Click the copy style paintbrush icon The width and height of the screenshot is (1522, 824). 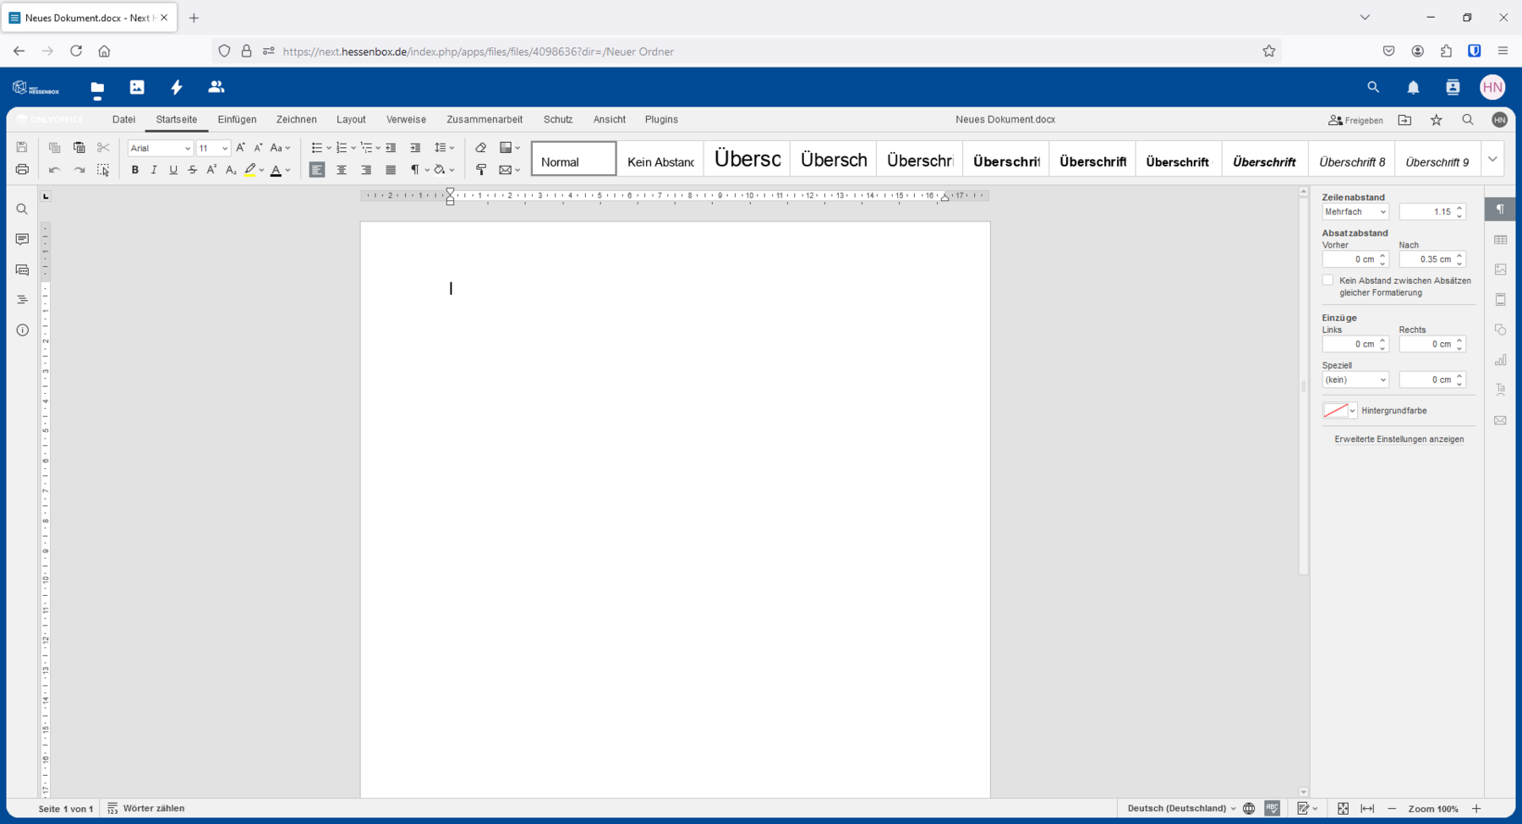click(x=481, y=170)
